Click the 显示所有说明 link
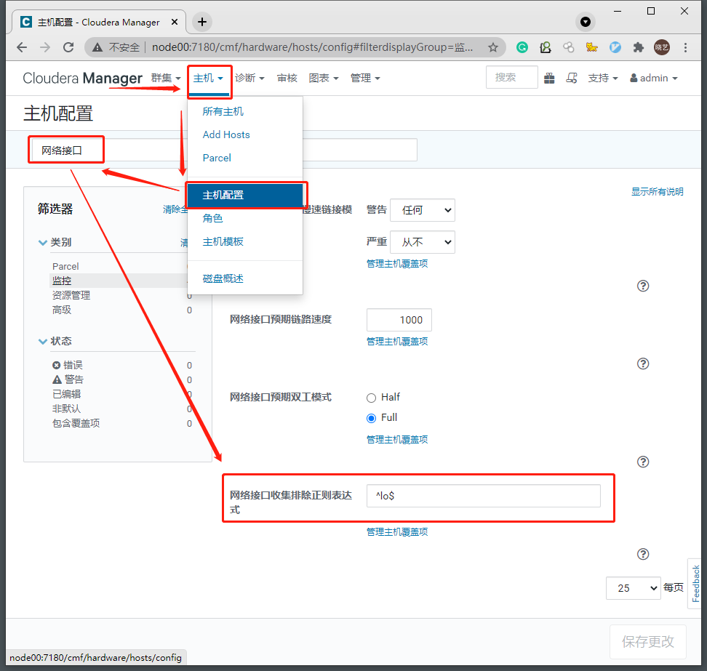The height and width of the screenshot is (671, 707). tap(657, 191)
